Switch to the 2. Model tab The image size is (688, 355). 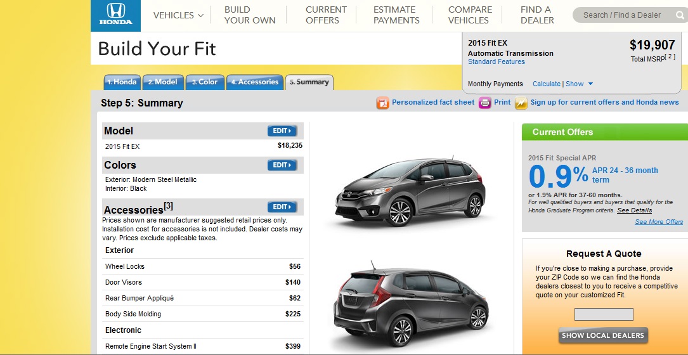[x=163, y=82]
